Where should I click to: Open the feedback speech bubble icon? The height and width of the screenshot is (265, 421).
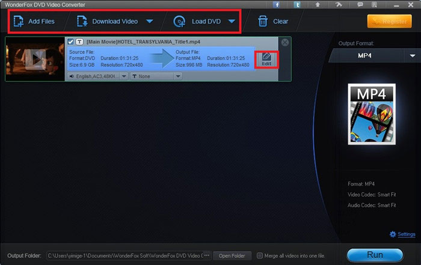click(x=360, y=4)
